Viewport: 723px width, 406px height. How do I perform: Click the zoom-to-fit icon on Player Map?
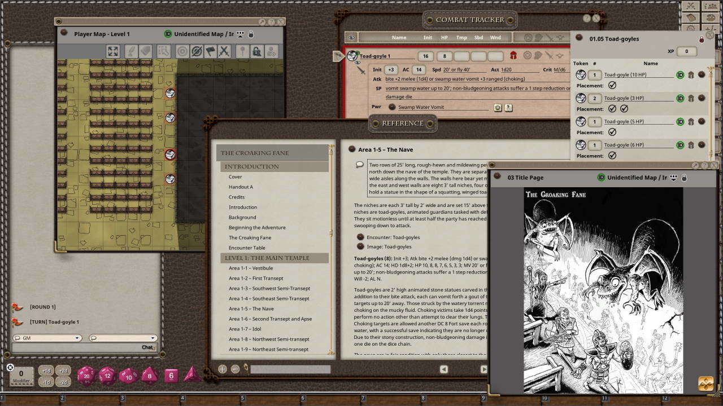pyautogui.click(x=114, y=51)
